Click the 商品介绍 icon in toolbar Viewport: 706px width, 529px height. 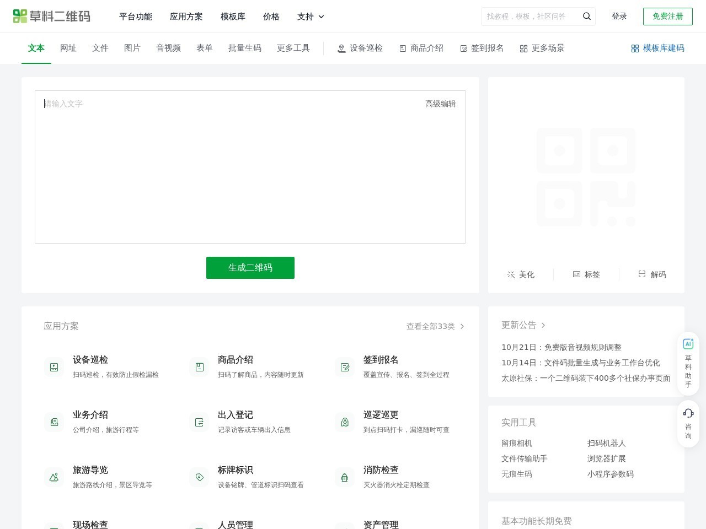[403, 48]
